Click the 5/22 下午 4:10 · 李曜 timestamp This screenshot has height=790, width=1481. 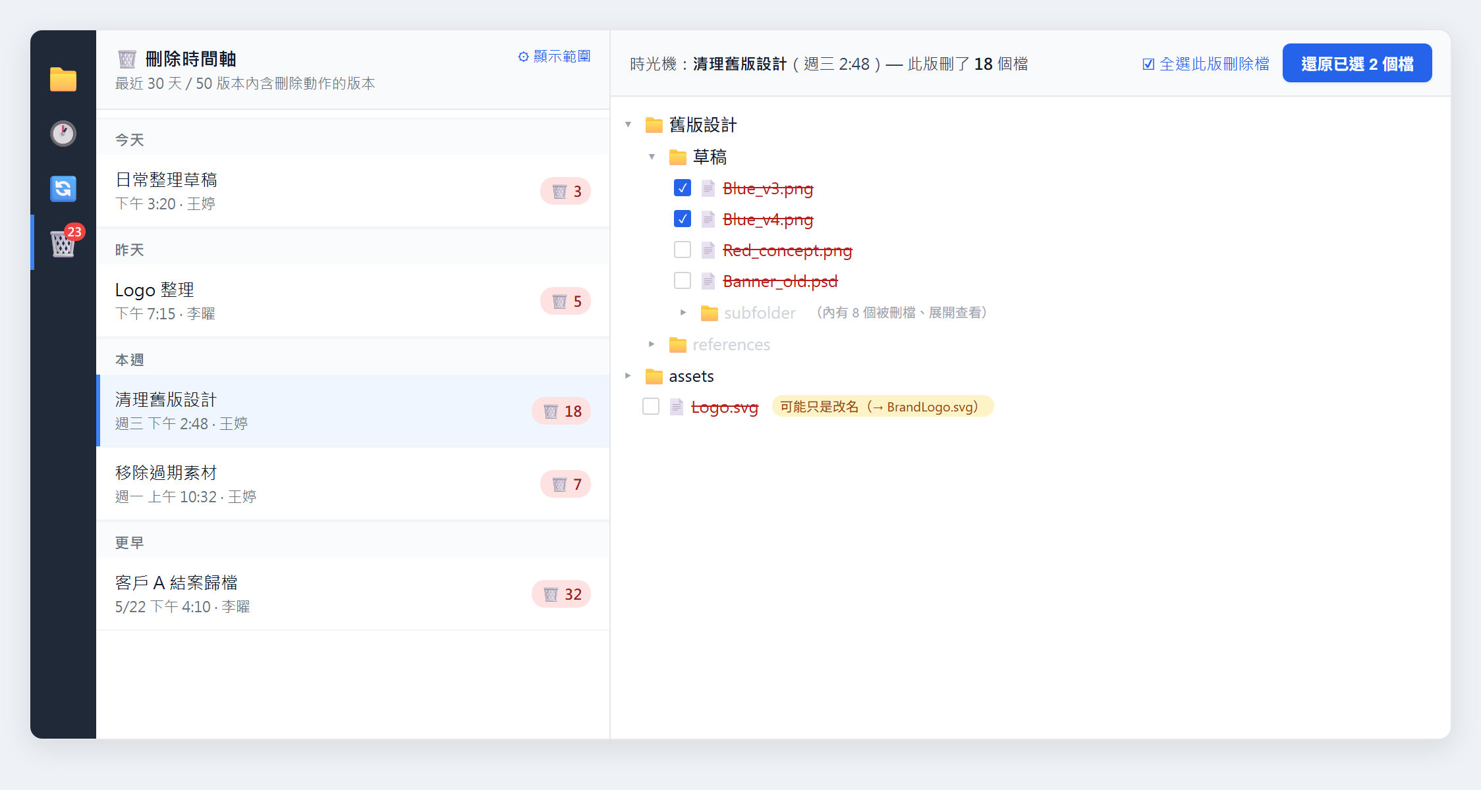point(182,606)
